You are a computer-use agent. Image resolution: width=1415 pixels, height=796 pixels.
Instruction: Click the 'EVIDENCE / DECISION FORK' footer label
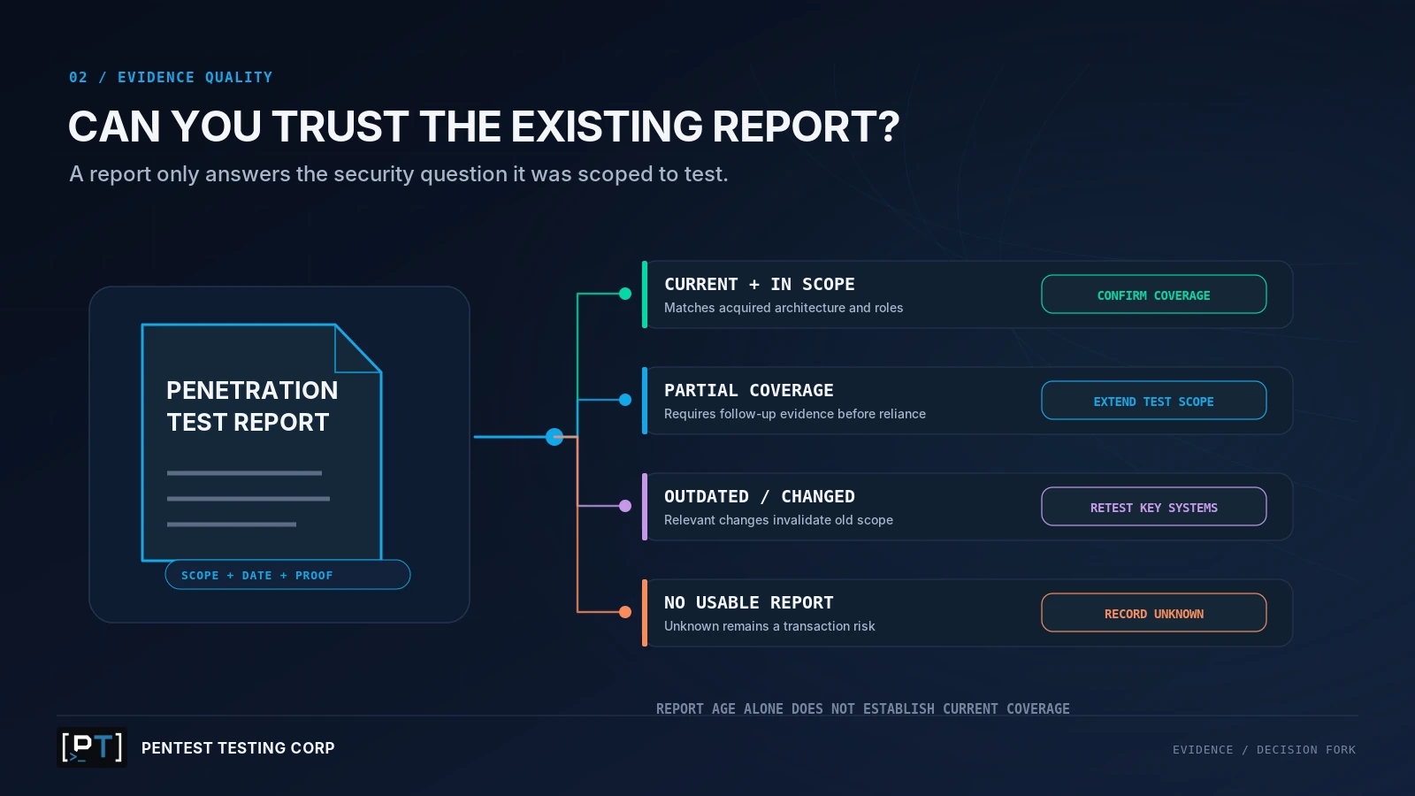tap(1264, 750)
